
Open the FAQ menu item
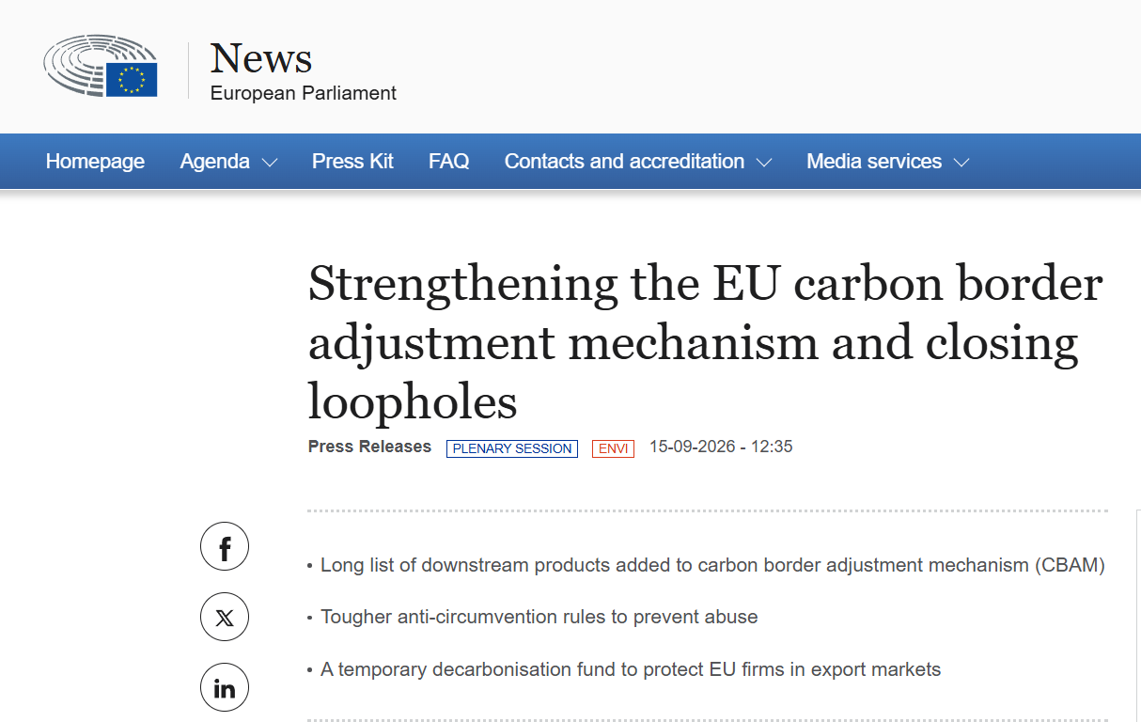449,162
